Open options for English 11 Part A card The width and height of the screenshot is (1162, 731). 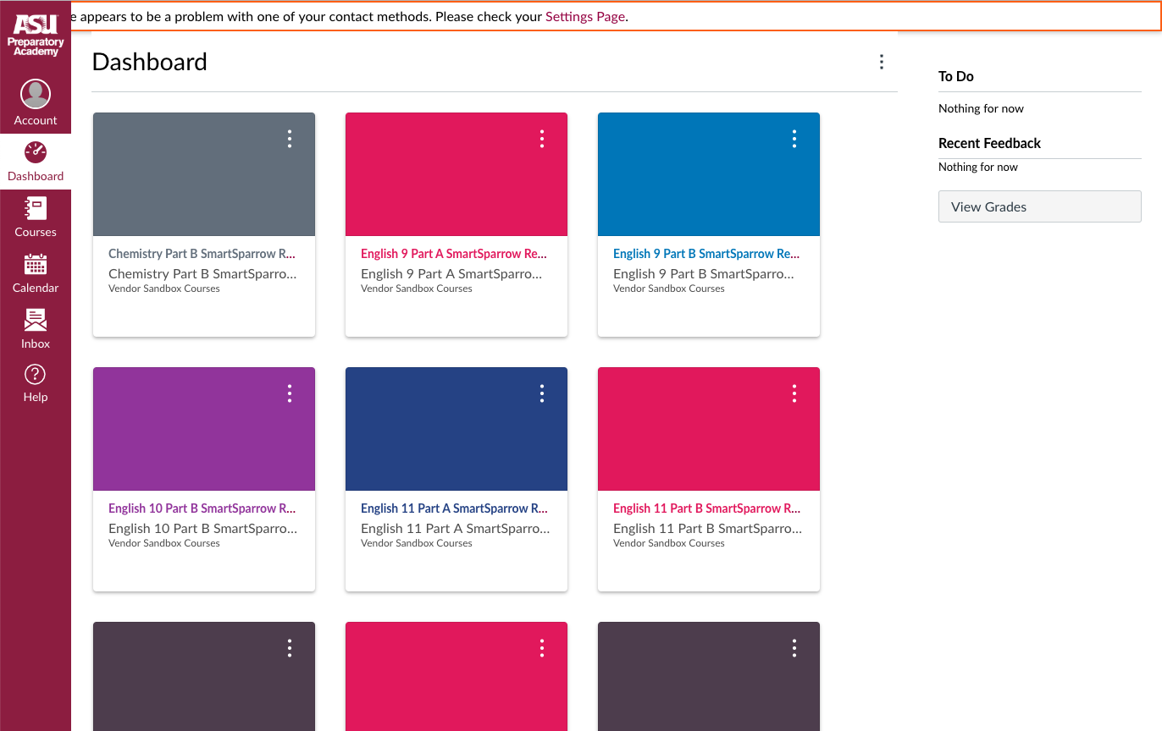tap(542, 393)
